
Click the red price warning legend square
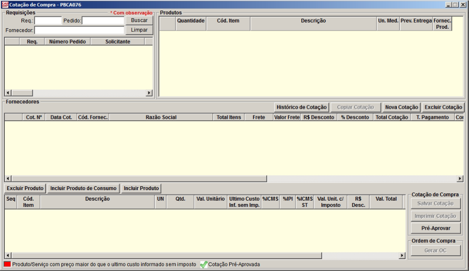(x=7, y=264)
